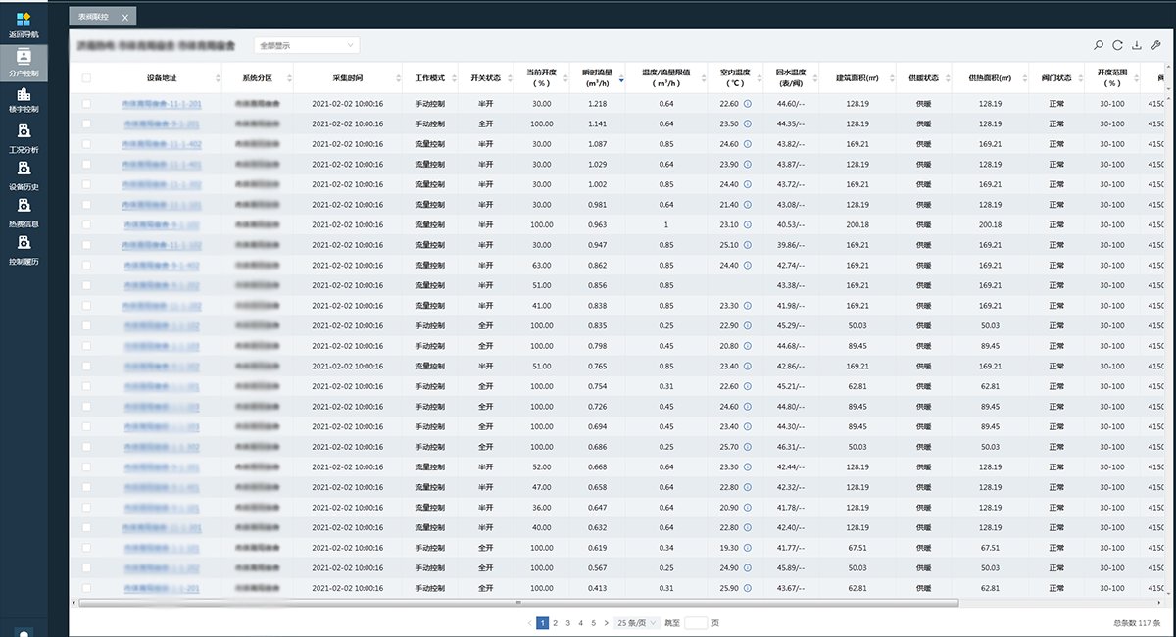The width and height of the screenshot is (1176, 637).
Task: Tick the select-all checkbox in the table header
Action: 87,78
